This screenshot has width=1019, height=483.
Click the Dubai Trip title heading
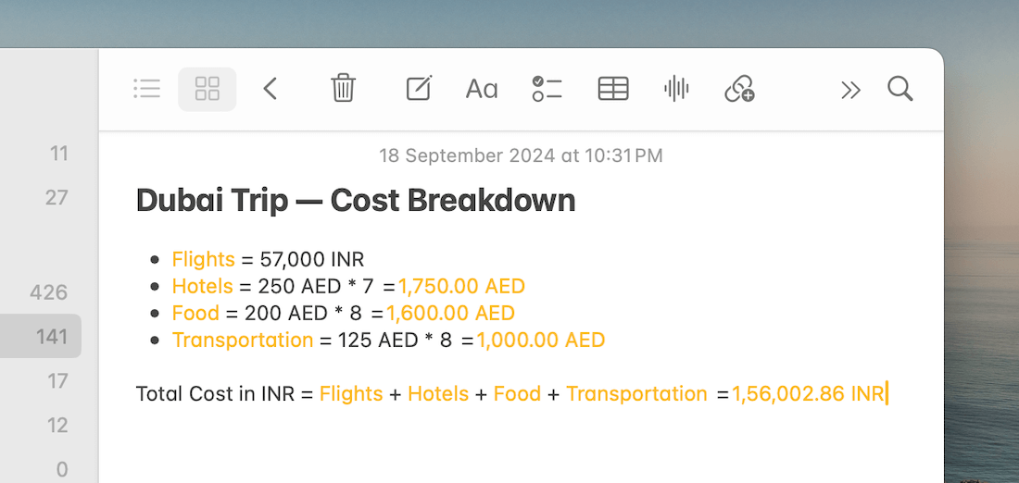(356, 201)
